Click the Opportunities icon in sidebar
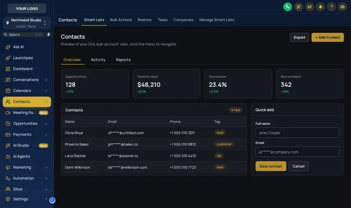This screenshot has width=351, height=208. pyautogui.click(x=8, y=123)
